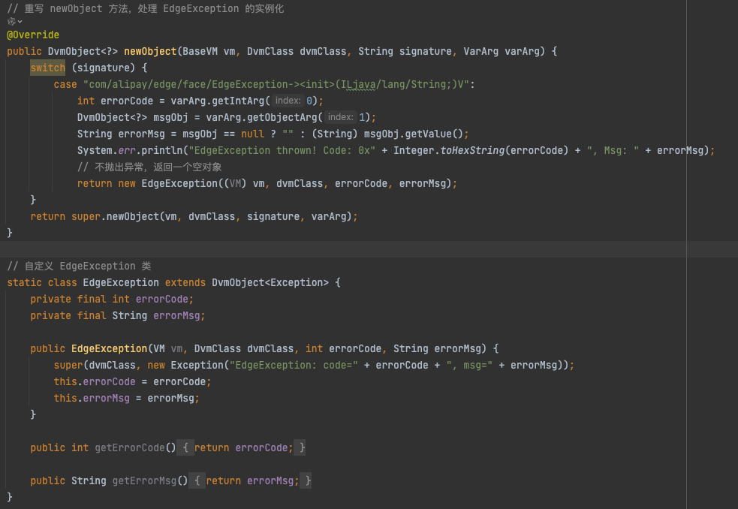
Task: Click the closing fold brace of getErrorCode
Action: pos(302,447)
